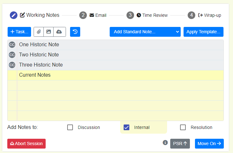This screenshot has width=233, height=153.
Task: Enable the Discussion checkbox
Action: click(x=70, y=127)
